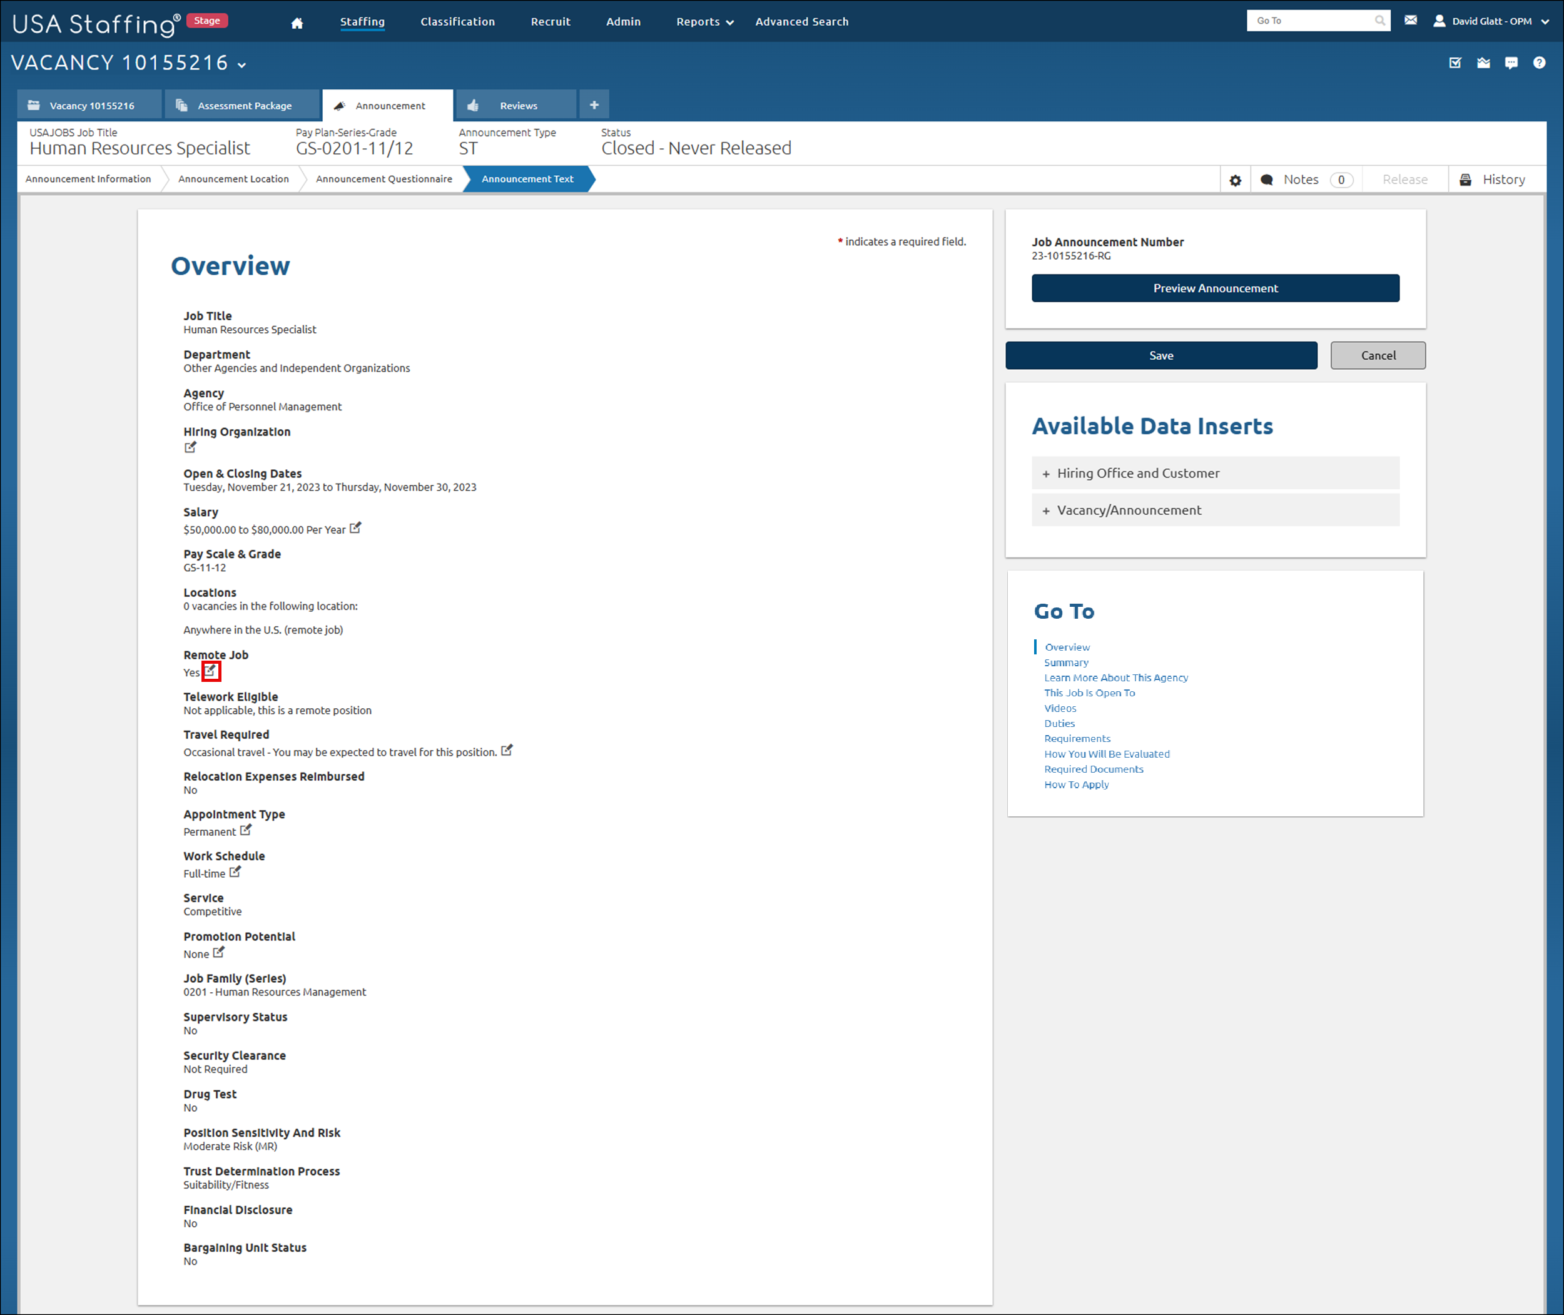Edit the Salary range
Viewport: 1564px width, 1315px height.
355,528
